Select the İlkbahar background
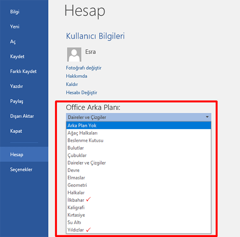The height and width of the screenshot is (237, 240). coord(138,200)
